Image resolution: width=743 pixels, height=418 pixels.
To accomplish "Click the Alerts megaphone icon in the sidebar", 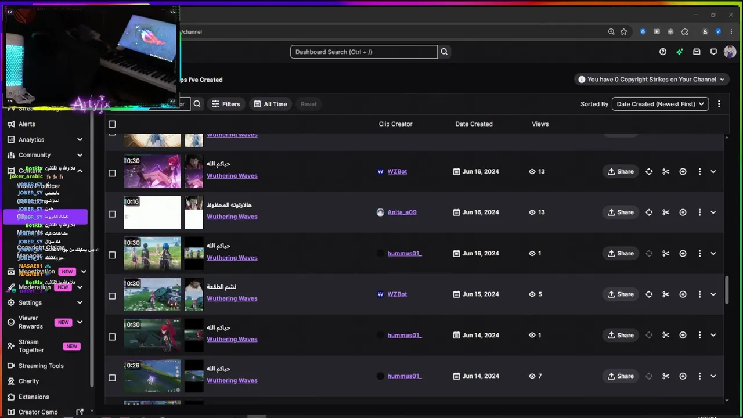I will point(10,124).
